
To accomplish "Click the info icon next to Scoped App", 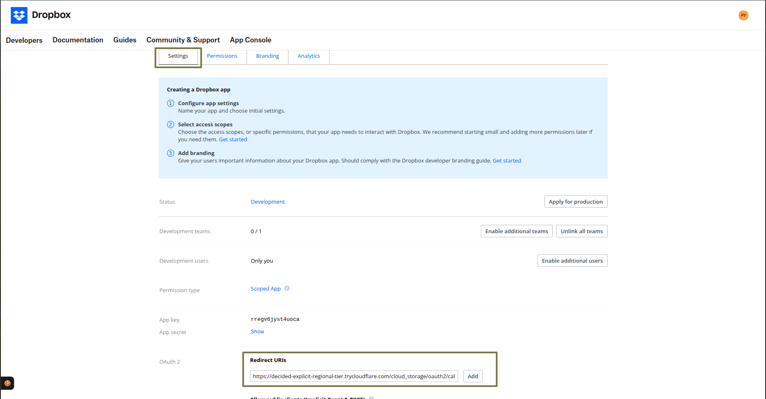I will click(x=287, y=288).
